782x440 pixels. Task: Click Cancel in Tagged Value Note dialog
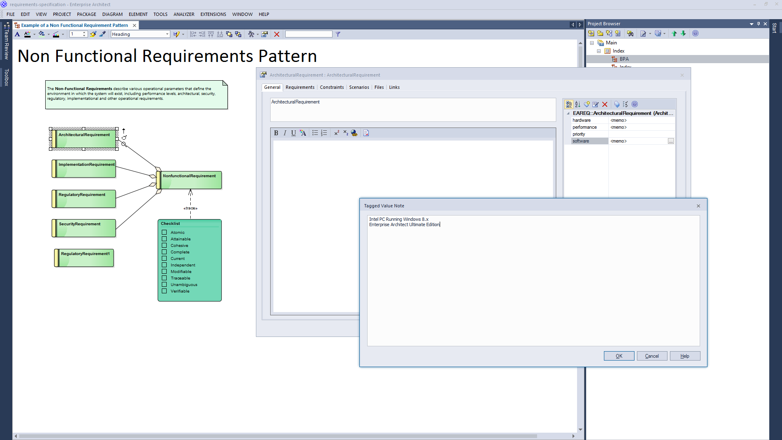point(652,356)
